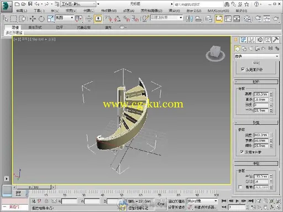Switch to the Hierarchy command panel tab
The image size is (283, 212).
(x=251, y=40)
